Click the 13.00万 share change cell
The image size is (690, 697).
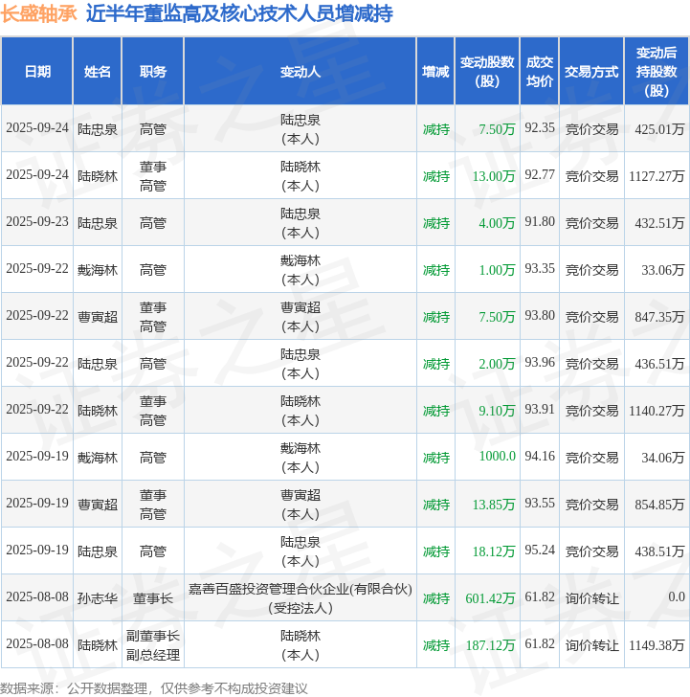[x=487, y=175]
